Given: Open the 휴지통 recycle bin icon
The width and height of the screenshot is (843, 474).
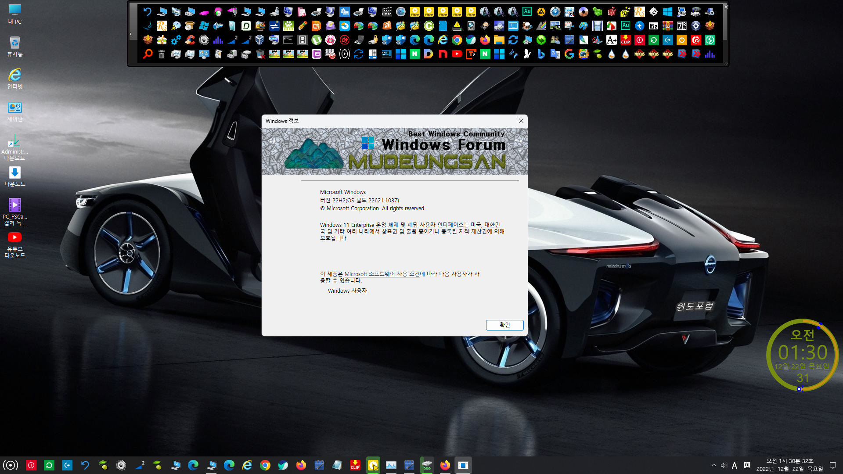Looking at the screenshot, I should pyautogui.click(x=15, y=47).
